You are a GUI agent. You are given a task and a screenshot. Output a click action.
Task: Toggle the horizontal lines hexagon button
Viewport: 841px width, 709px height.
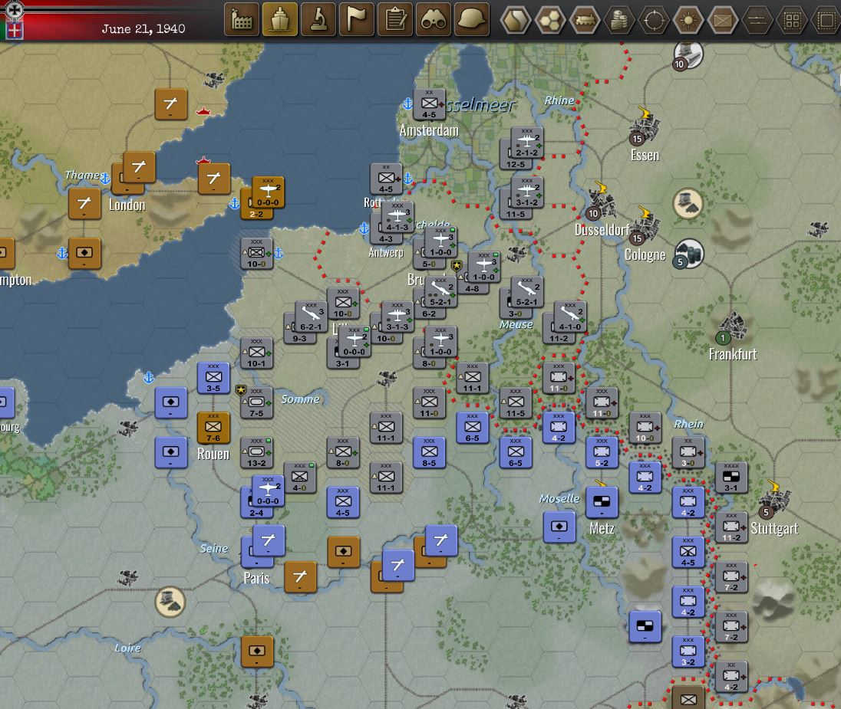[757, 21]
